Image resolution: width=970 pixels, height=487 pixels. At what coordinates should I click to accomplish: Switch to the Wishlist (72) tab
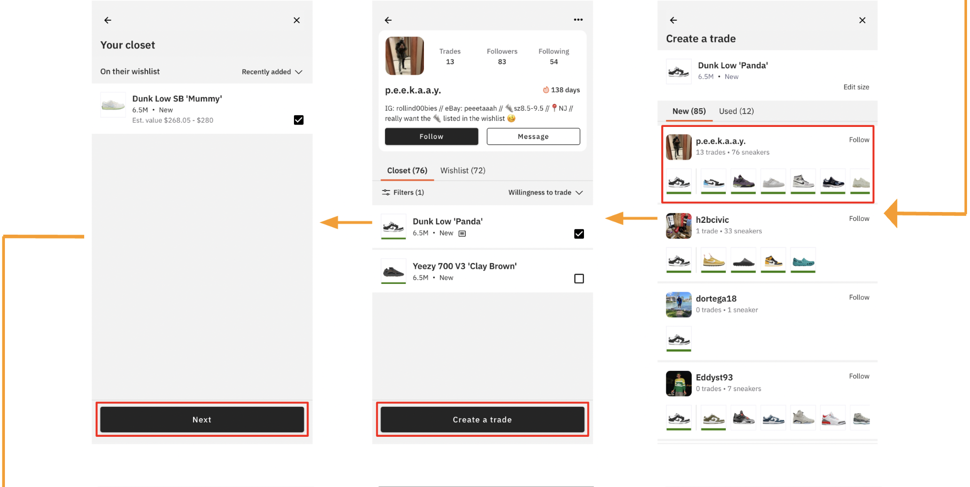462,170
